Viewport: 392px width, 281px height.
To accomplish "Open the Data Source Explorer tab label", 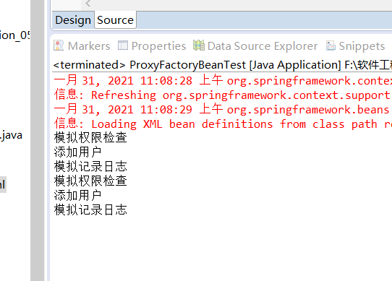I will coord(263,46).
